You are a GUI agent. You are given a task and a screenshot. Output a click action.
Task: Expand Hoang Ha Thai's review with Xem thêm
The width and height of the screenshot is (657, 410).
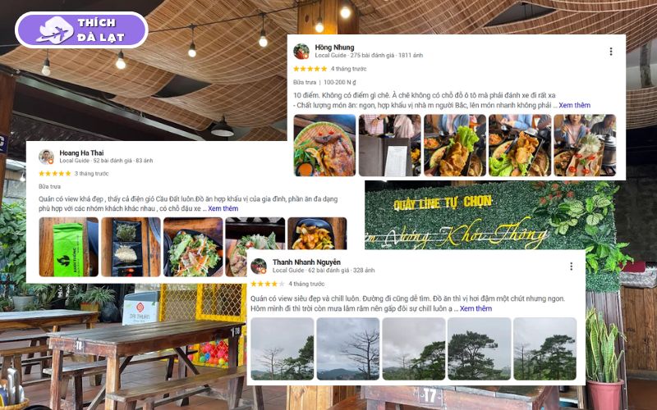223,208
